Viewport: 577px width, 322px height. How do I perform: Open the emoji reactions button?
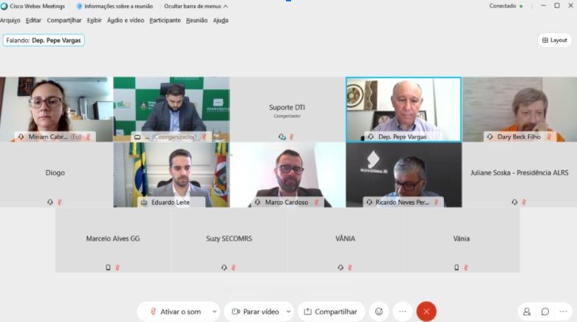point(379,312)
